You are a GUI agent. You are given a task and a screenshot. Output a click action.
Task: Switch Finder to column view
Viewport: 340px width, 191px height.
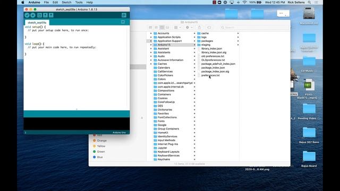(x=161, y=28)
